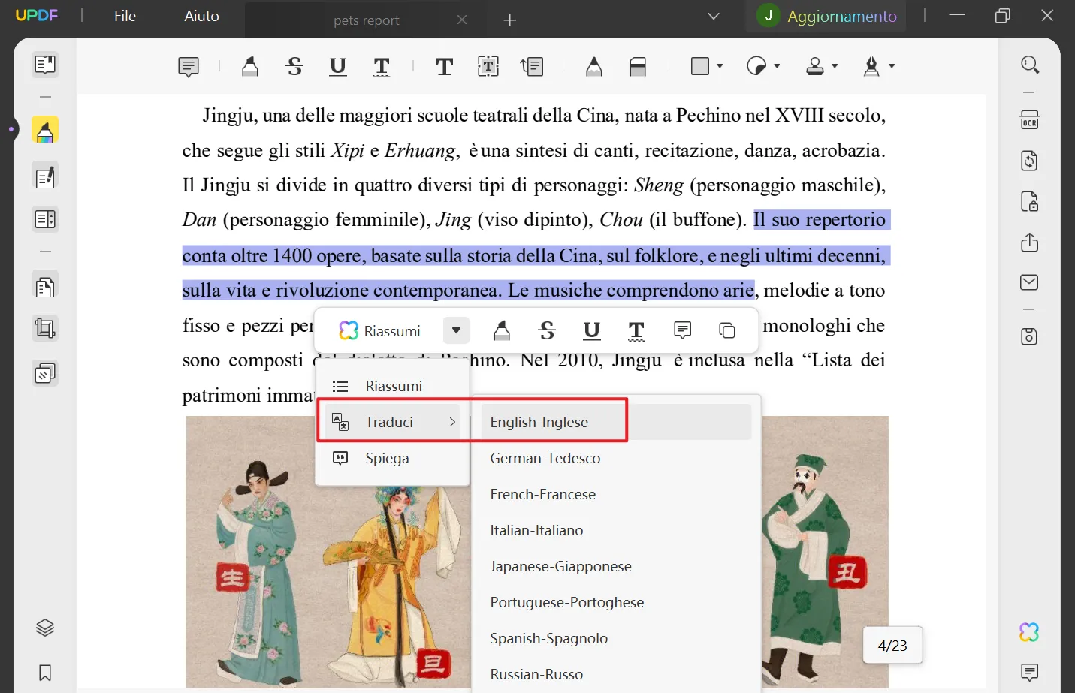Select the eraser tool
This screenshot has height=693, width=1075.
pyautogui.click(x=638, y=67)
